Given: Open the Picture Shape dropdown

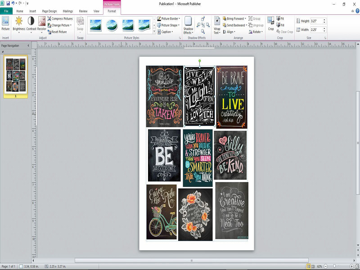Looking at the screenshot, I should 168,25.
